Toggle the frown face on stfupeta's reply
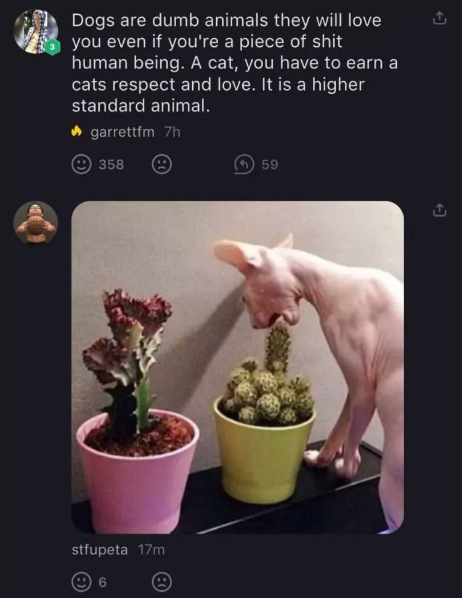The width and height of the screenshot is (462, 598). click(x=161, y=582)
